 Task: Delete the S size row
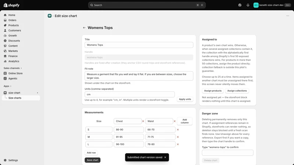[x=178, y=130]
